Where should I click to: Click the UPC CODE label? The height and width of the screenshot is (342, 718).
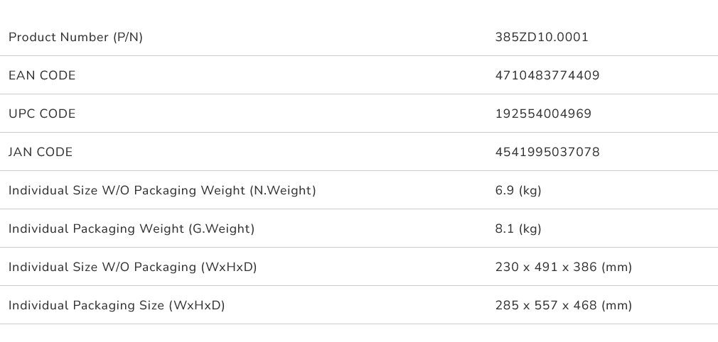tap(42, 114)
